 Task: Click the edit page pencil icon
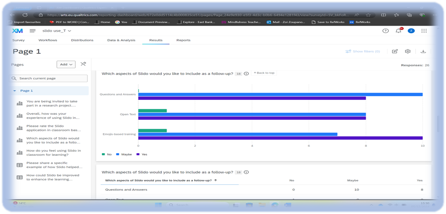(395, 51)
